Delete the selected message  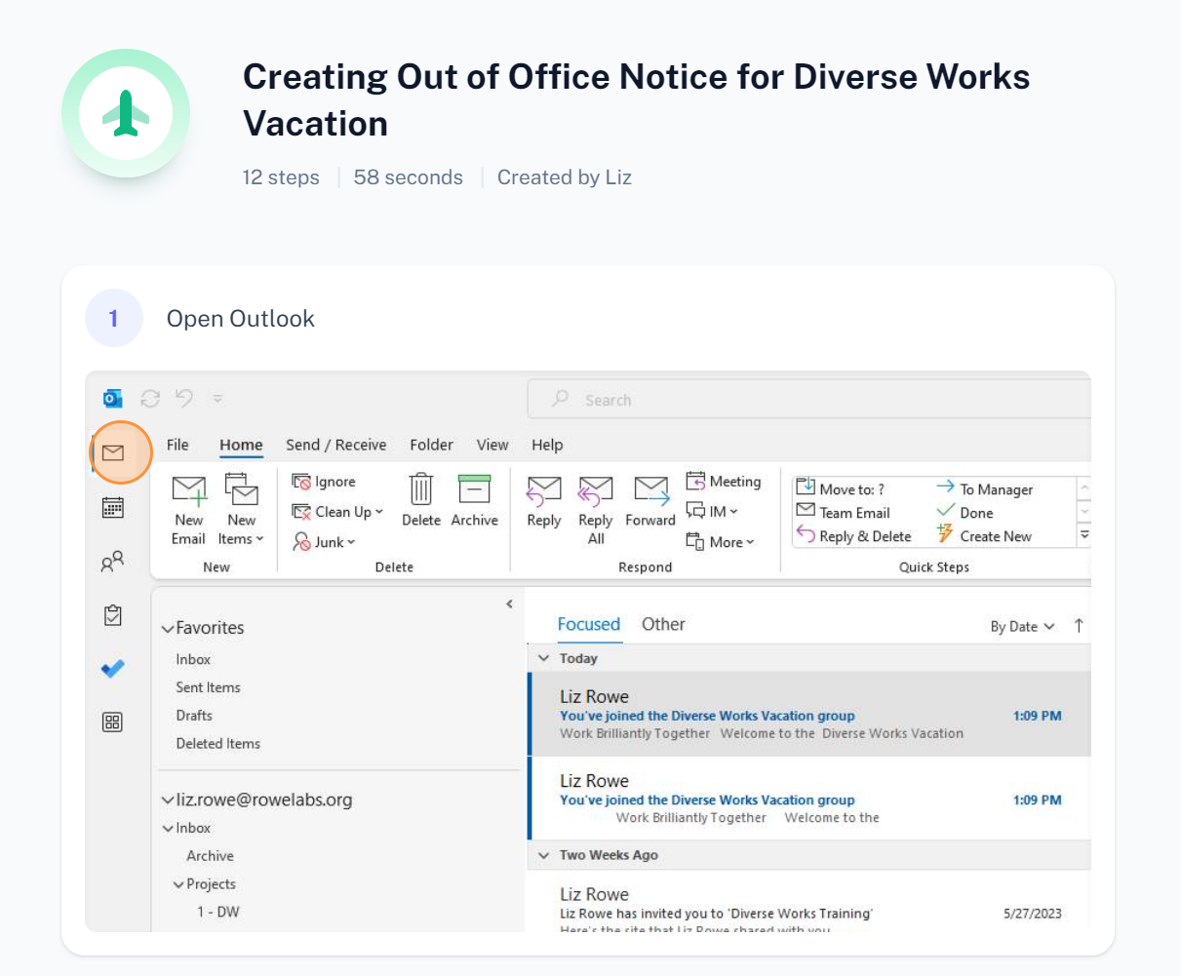tap(421, 500)
